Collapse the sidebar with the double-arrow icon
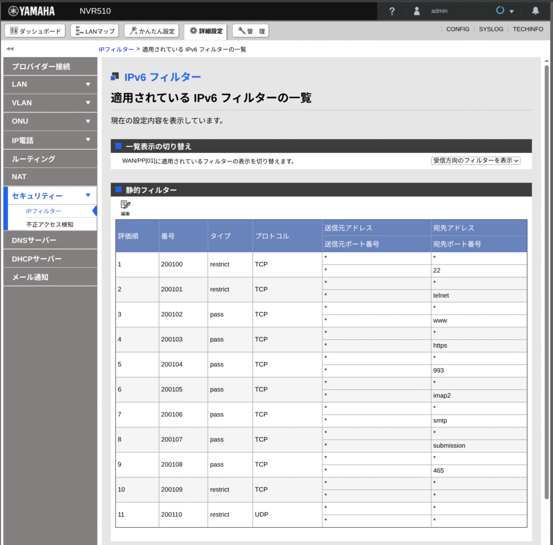The height and width of the screenshot is (545, 553). pos(10,49)
